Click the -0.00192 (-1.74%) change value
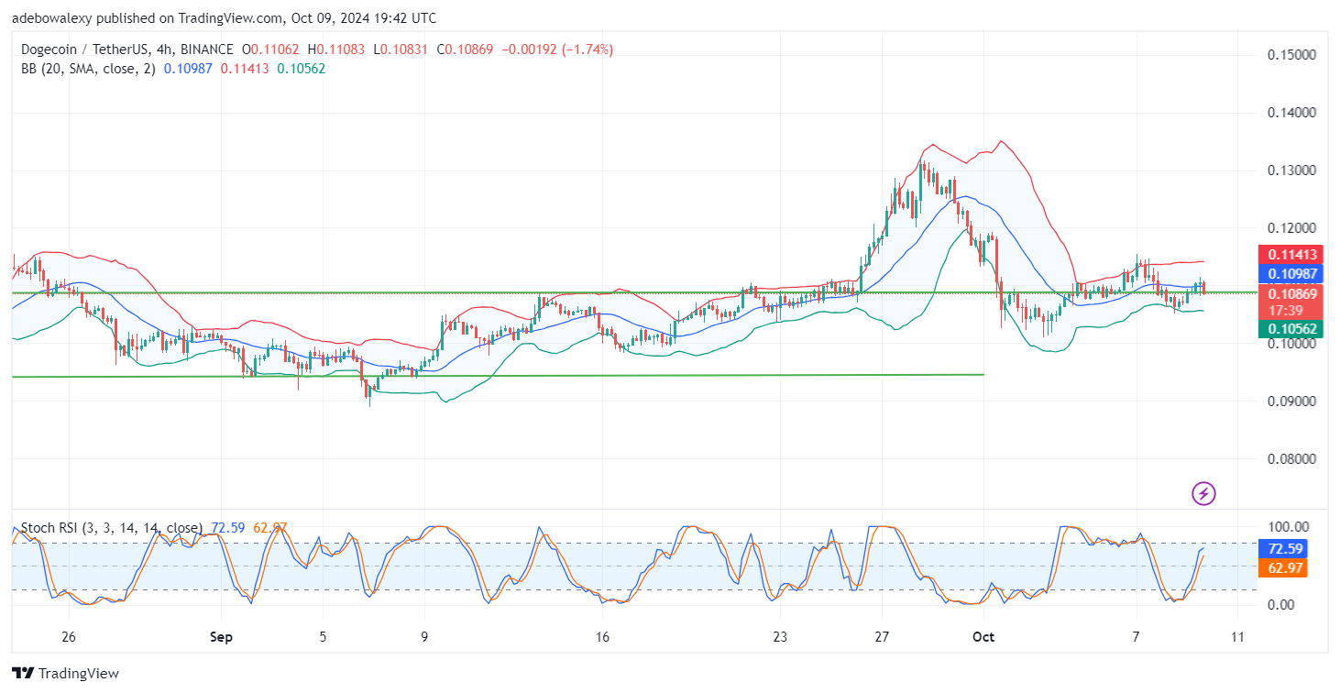1340x693 pixels. pos(555,49)
